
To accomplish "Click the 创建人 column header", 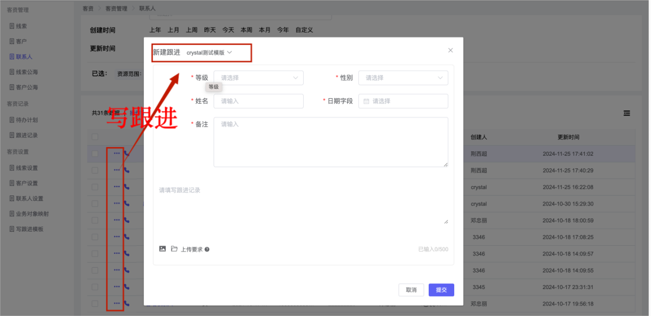I will click(x=479, y=137).
